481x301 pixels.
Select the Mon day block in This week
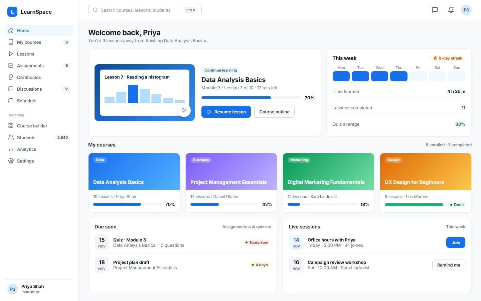(x=341, y=76)
